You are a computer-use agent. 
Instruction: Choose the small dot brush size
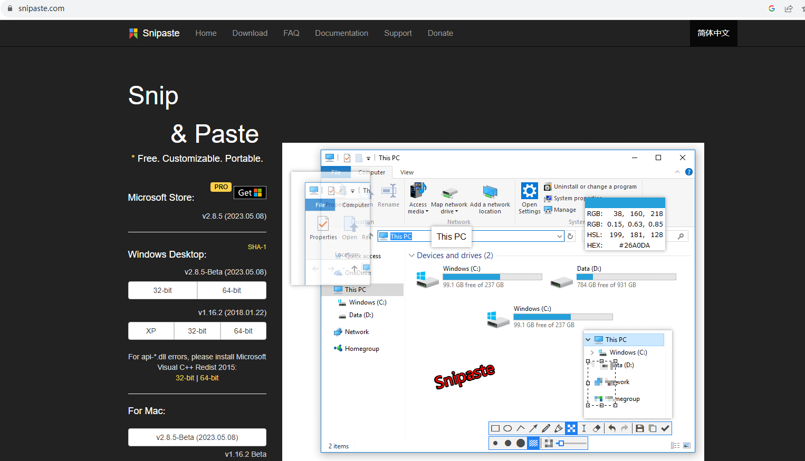pyautogui.click(x=495, y=443)
